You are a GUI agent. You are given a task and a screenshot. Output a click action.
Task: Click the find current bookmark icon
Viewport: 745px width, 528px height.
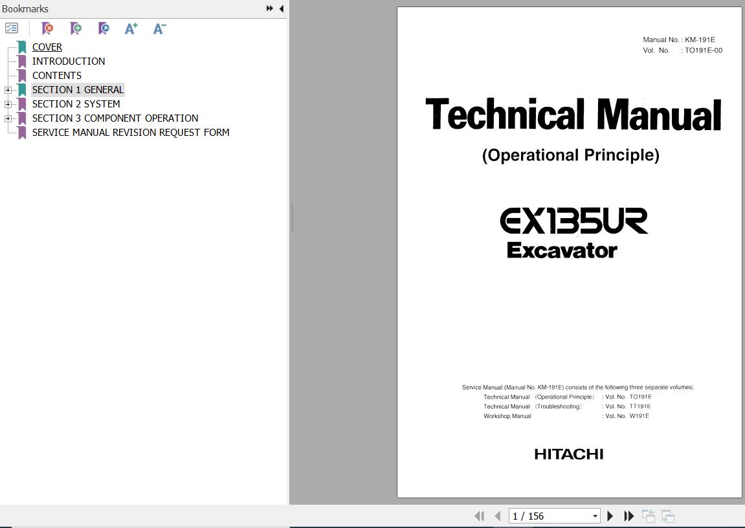tap(104, 28)
